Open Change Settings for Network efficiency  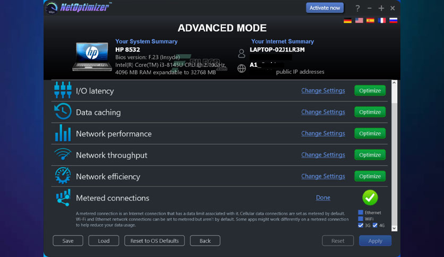click(323, 176)
